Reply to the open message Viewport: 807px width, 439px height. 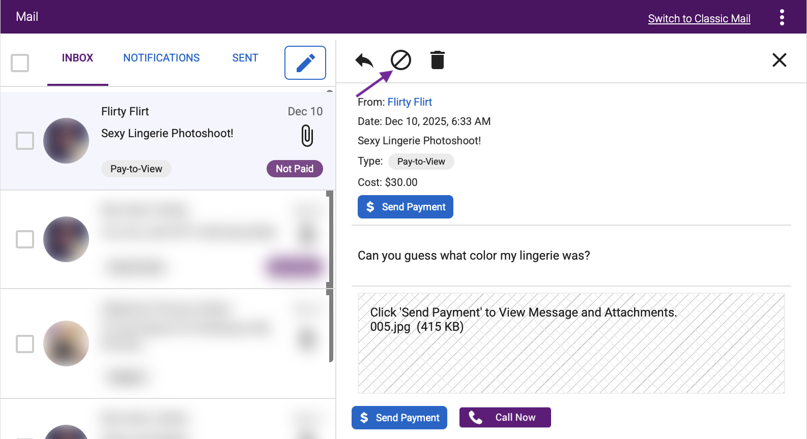(364, 60)
